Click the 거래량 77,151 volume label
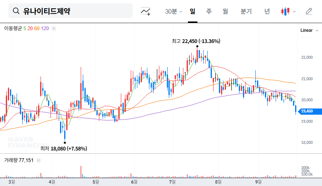Viewport: 322px width, 186px height. 19,160
